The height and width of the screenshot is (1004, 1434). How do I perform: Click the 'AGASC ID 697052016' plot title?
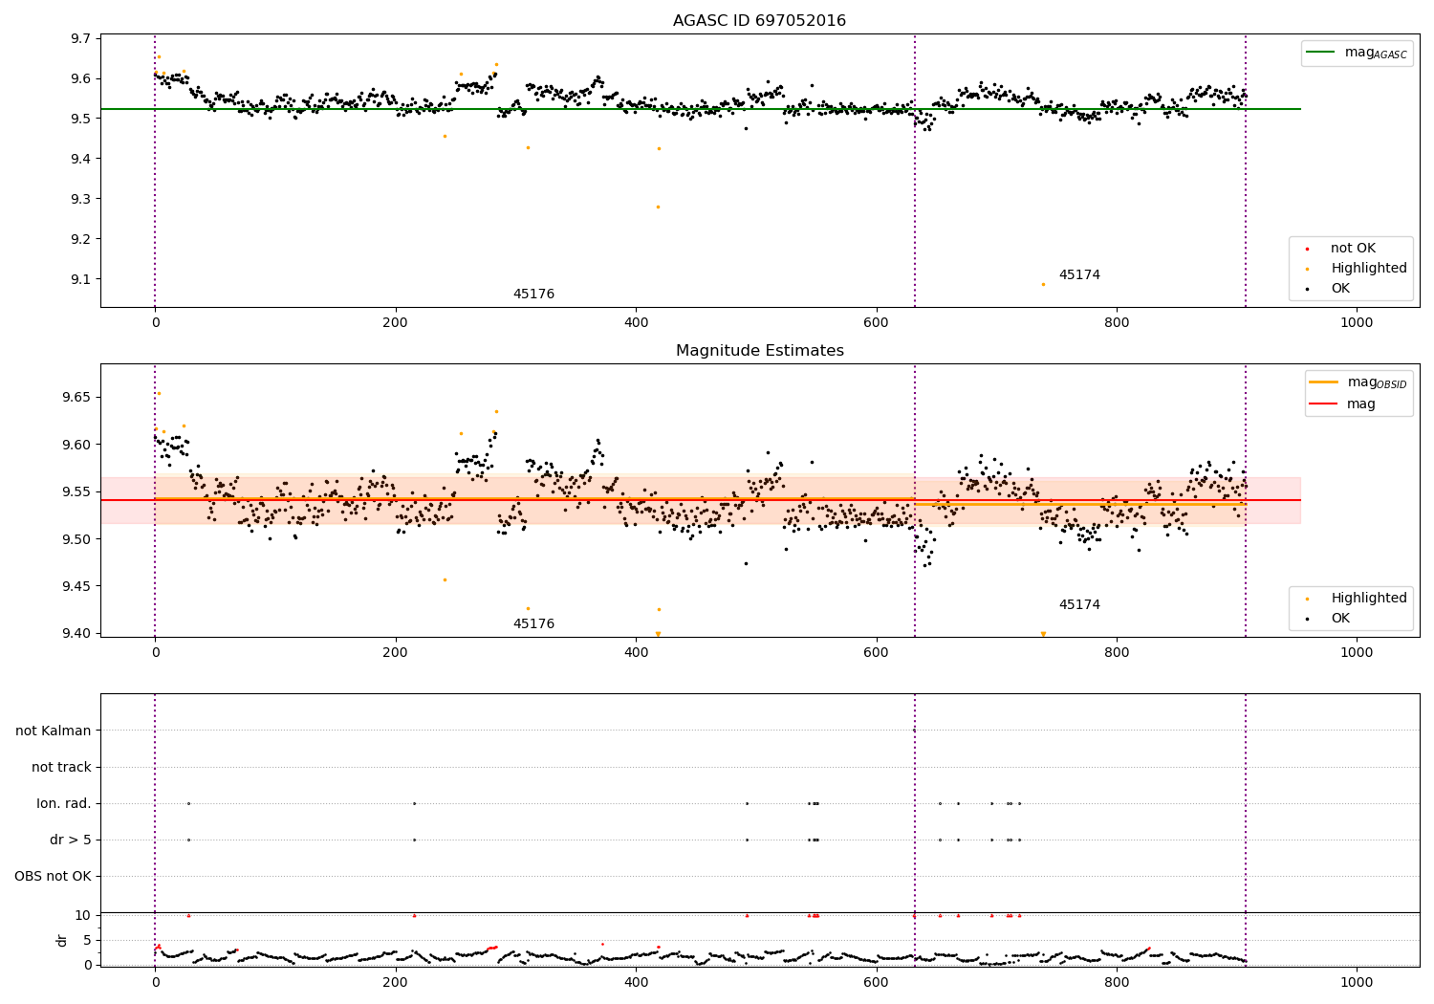(759, 21)
